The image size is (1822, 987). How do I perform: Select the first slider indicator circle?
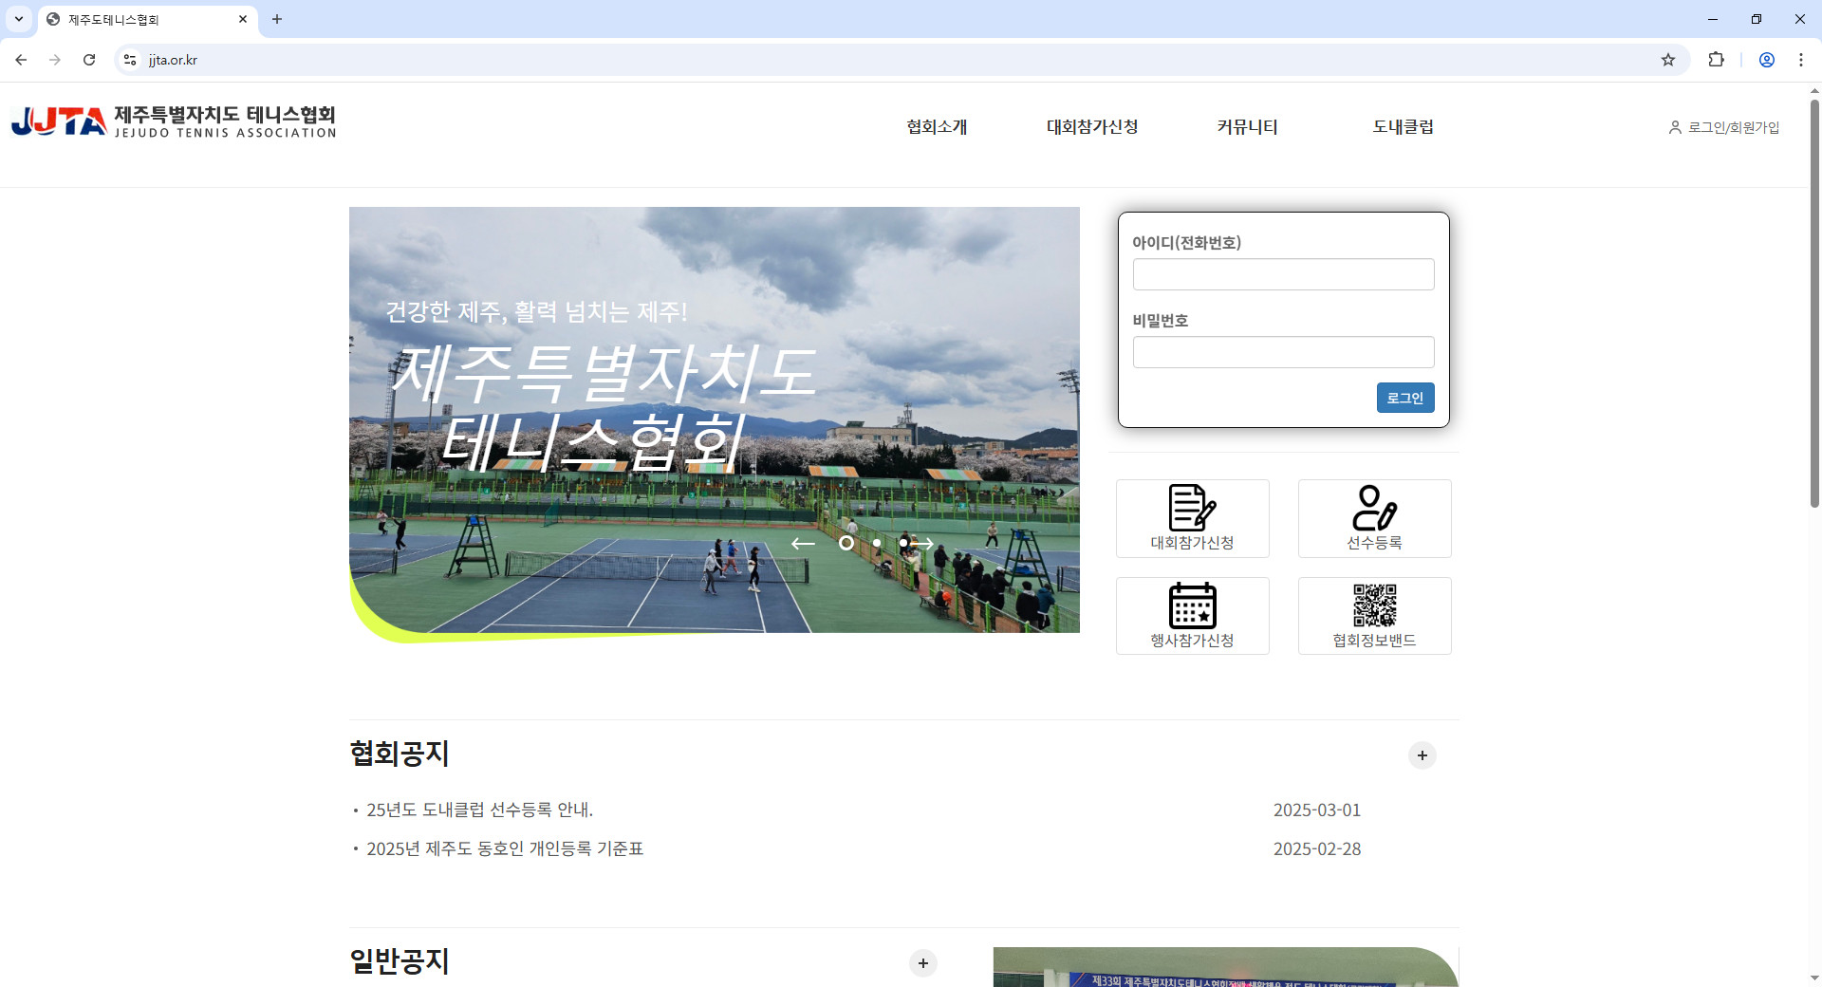click(x=846, y=543)
